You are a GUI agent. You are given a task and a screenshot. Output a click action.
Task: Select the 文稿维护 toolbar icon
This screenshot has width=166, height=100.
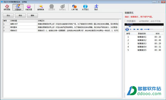18,7
